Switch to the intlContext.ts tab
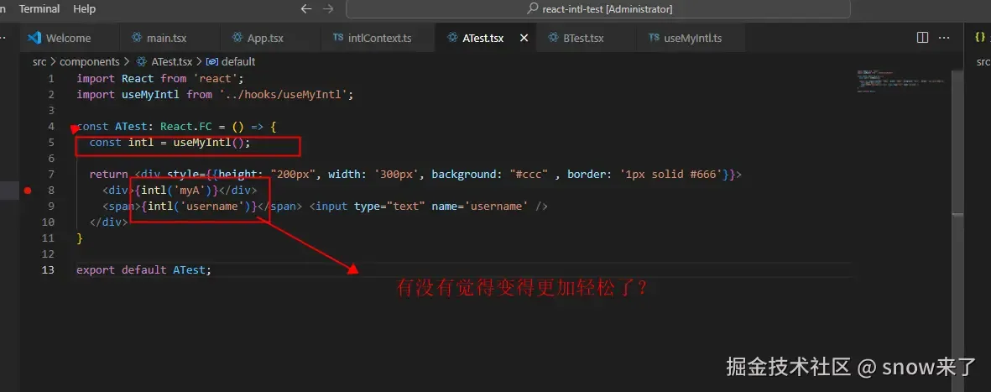 coord(379,38)
